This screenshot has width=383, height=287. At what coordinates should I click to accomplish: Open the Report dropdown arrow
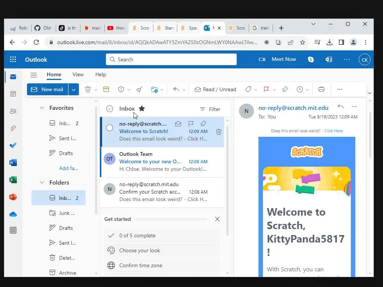pos(129,90)
